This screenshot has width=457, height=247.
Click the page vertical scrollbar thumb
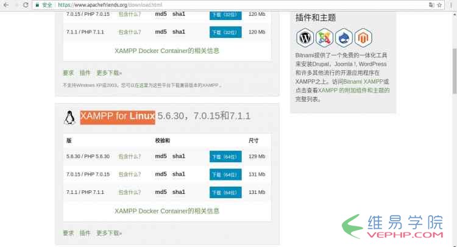click(455, 71)
